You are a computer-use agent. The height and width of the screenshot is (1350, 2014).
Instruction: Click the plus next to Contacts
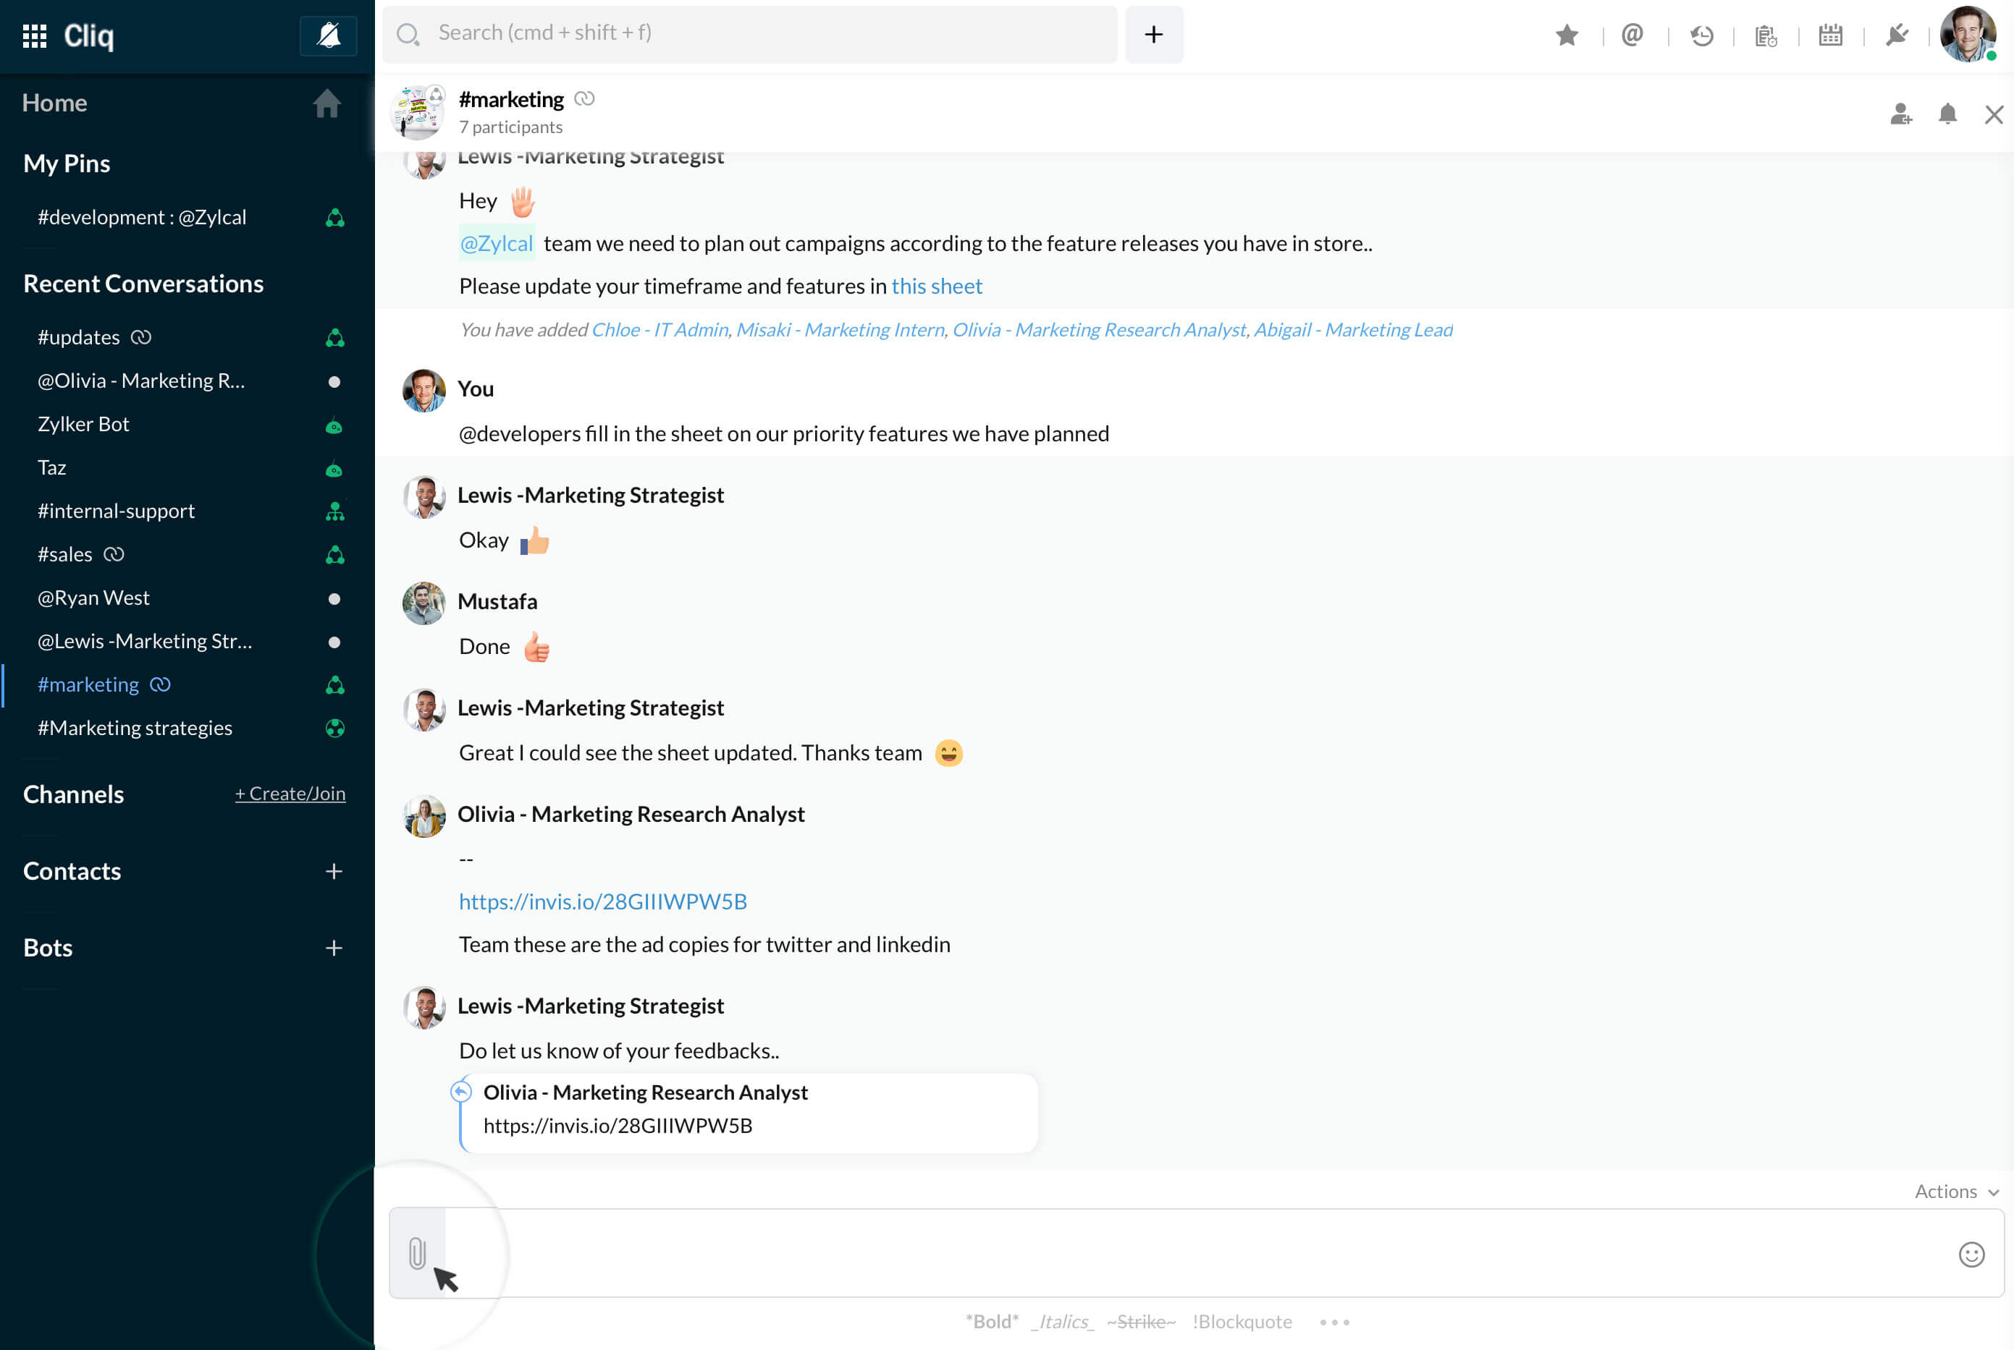334,871
